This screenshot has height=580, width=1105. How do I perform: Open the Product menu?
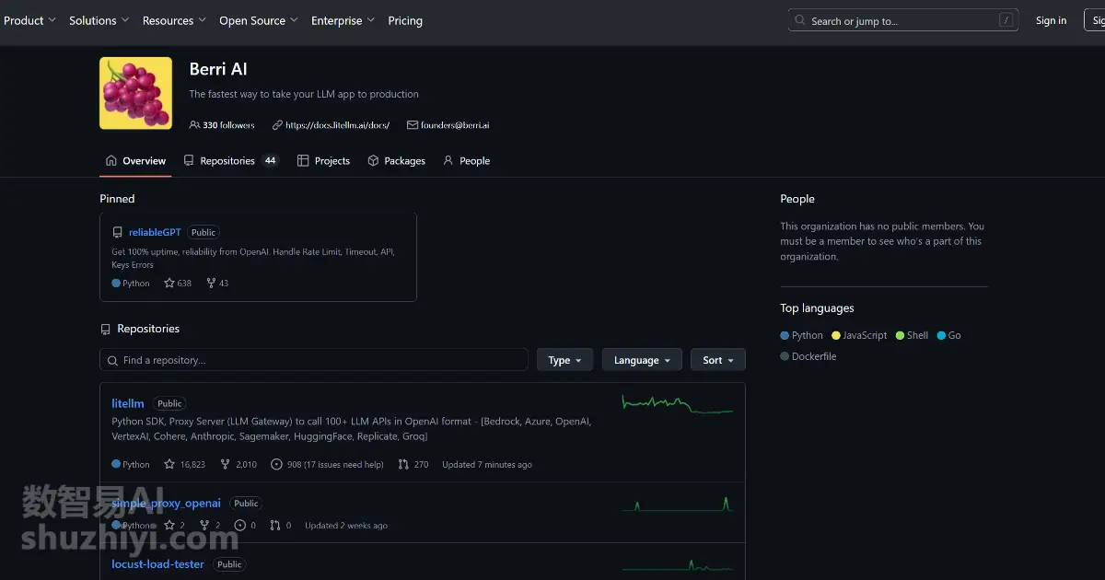[x=29, y=20]
